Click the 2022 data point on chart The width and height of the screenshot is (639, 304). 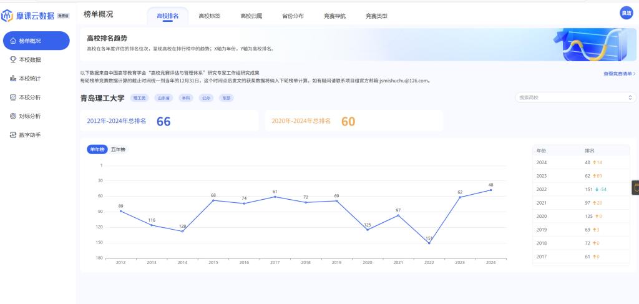click(429, 243)
